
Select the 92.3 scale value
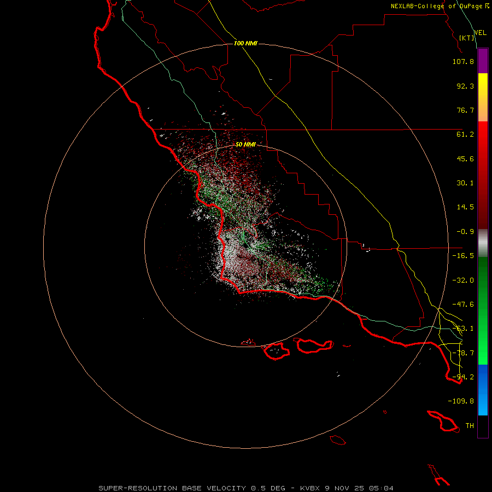tap(465, 86)
